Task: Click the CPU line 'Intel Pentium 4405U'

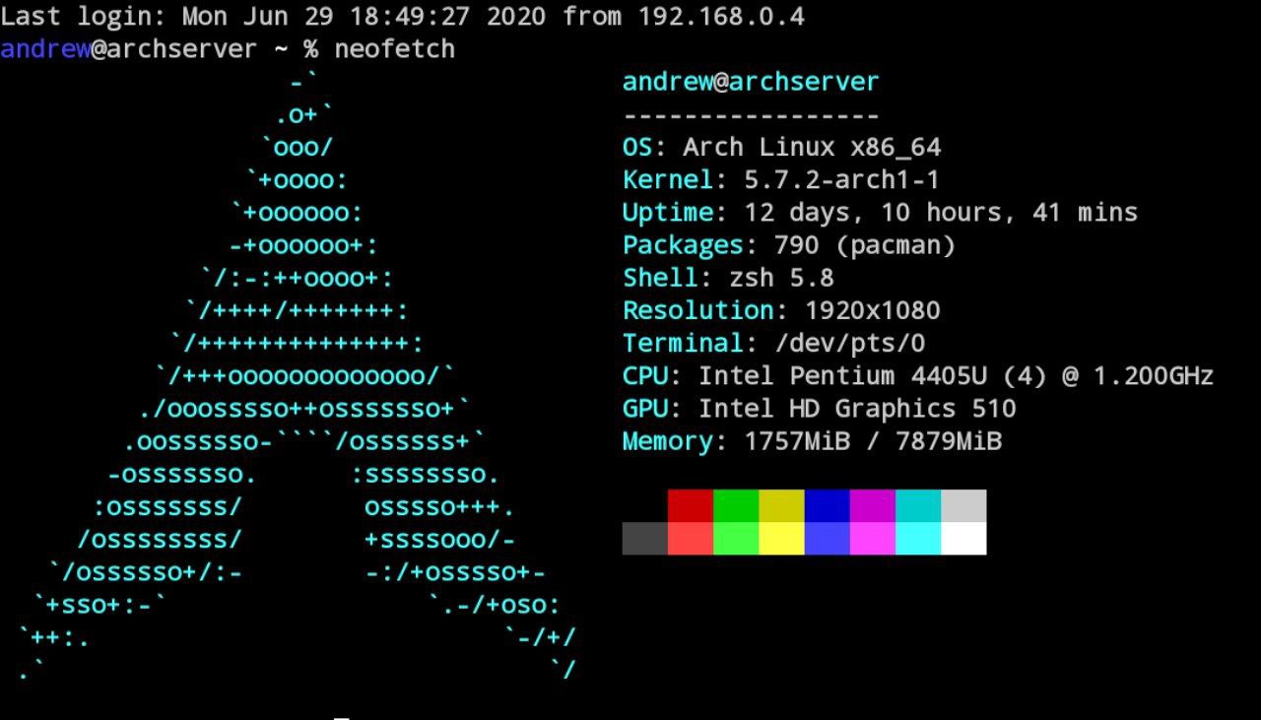Action: click(918, 376)
